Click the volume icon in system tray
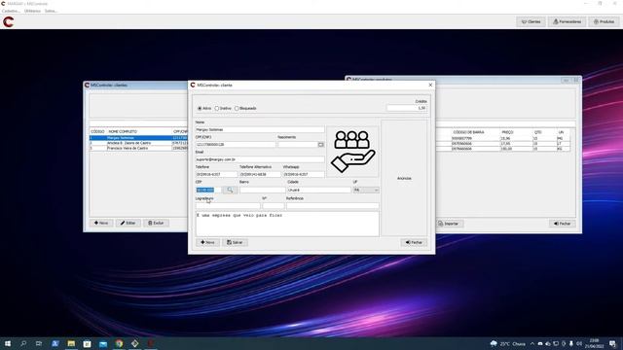This screenshot has height=350, width=623. click(x=579, y=343)
